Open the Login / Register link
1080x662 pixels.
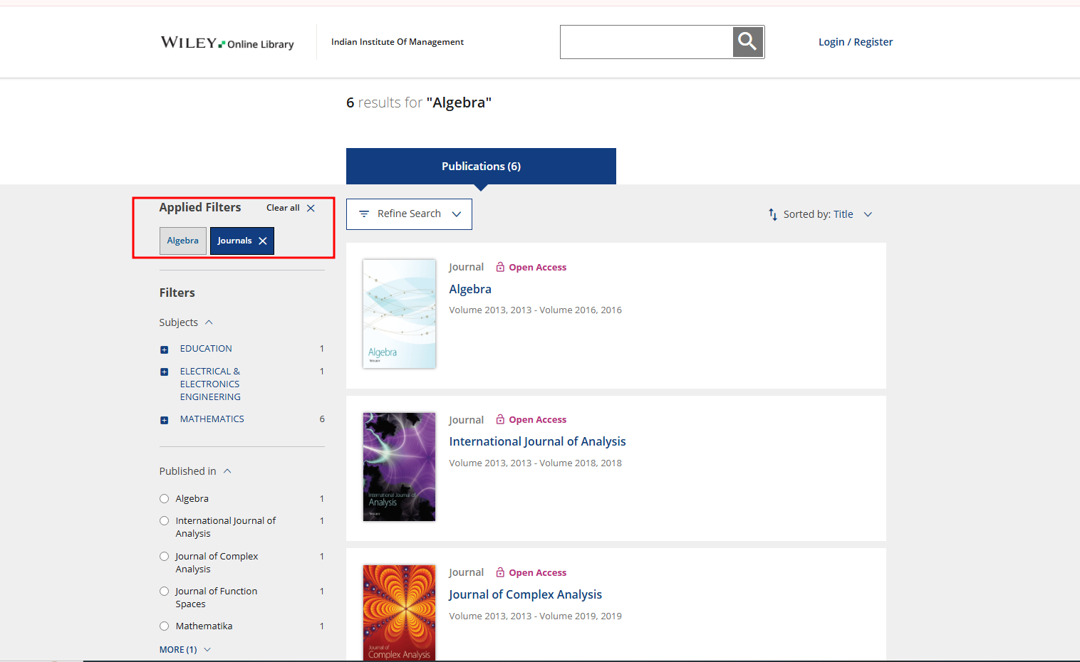(855, 42)
